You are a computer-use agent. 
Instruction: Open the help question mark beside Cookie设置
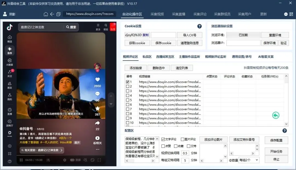click(x=200, y=26)
